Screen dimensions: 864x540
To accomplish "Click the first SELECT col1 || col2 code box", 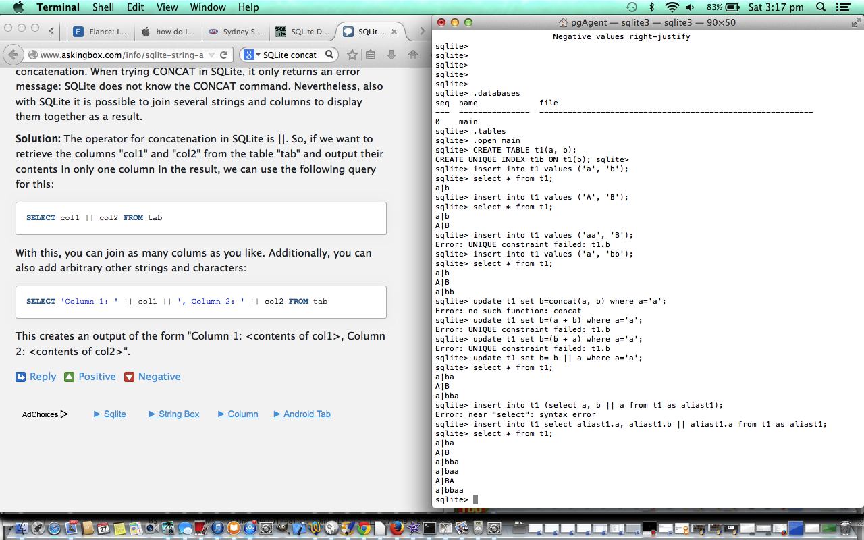I will [201, 218].
